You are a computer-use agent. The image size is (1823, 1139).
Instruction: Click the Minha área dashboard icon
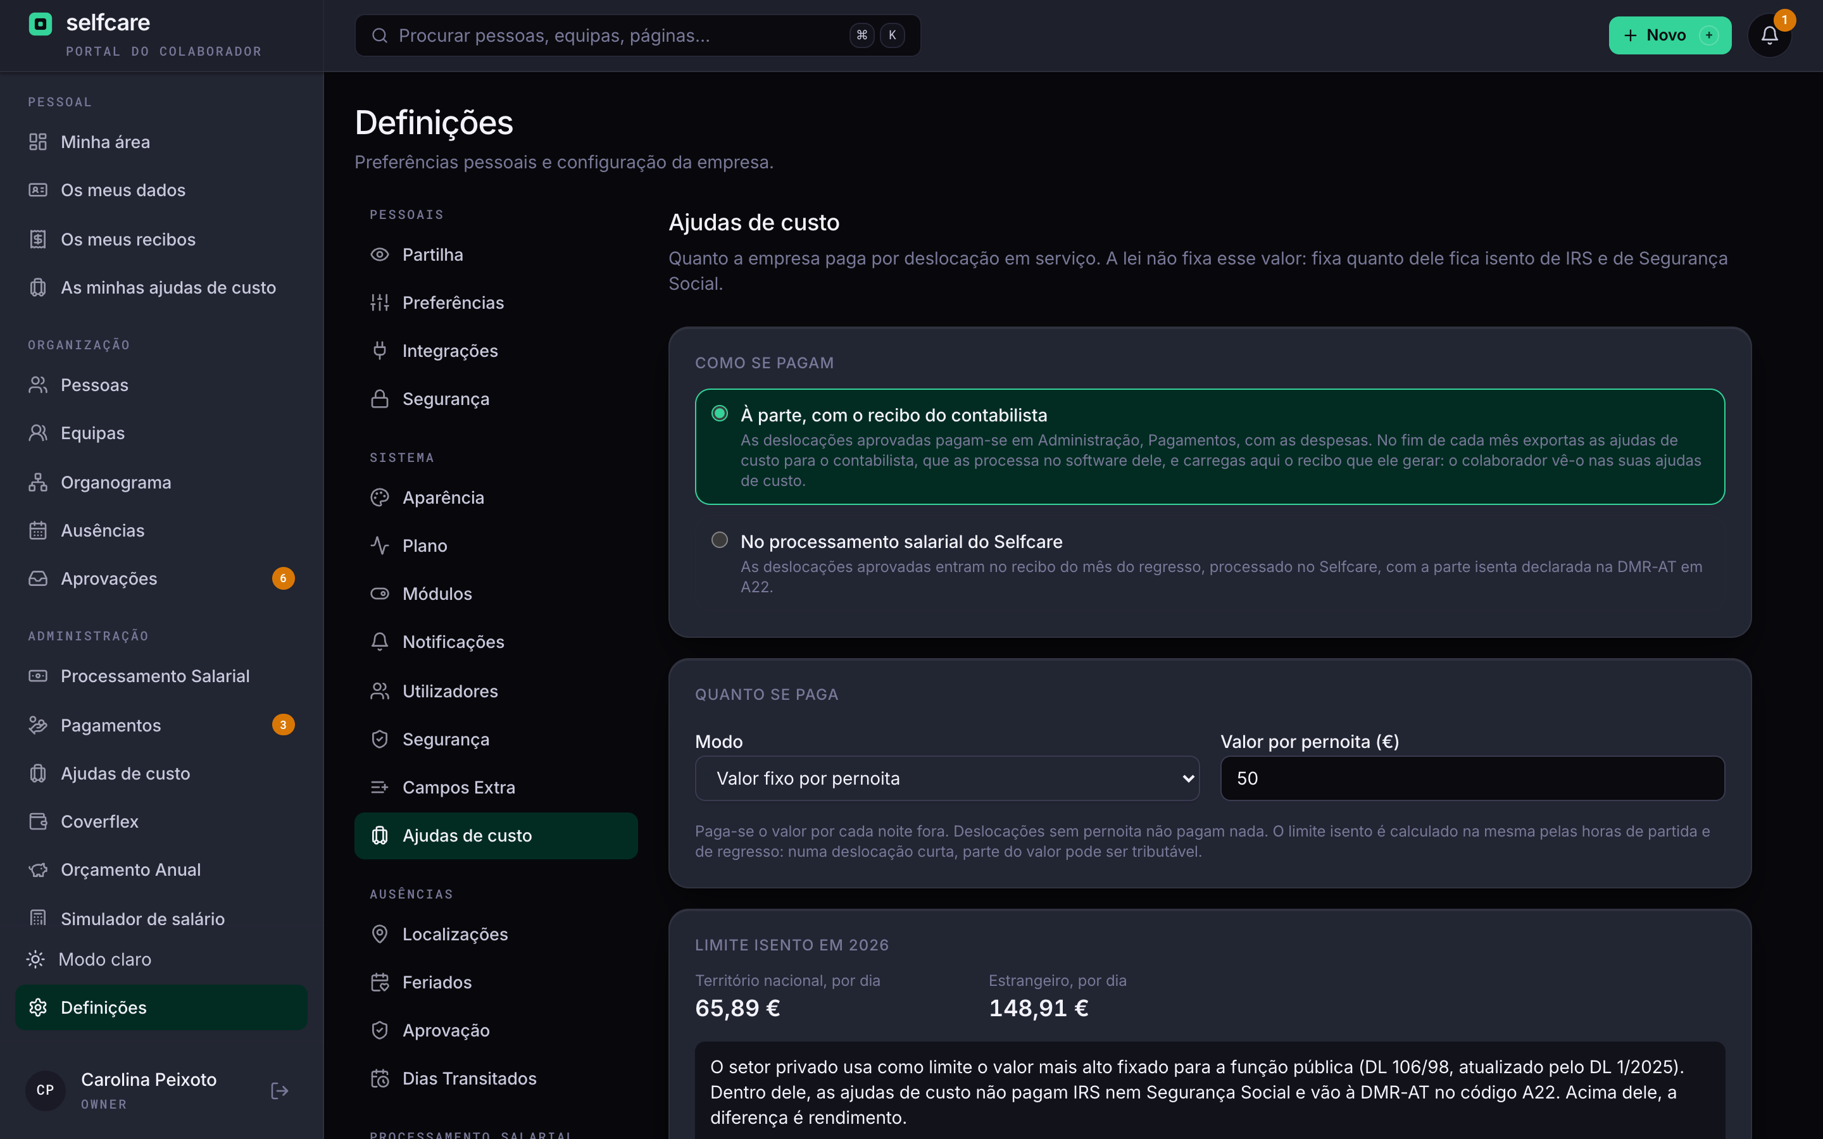pyautogui.click(x=38, y=142)
